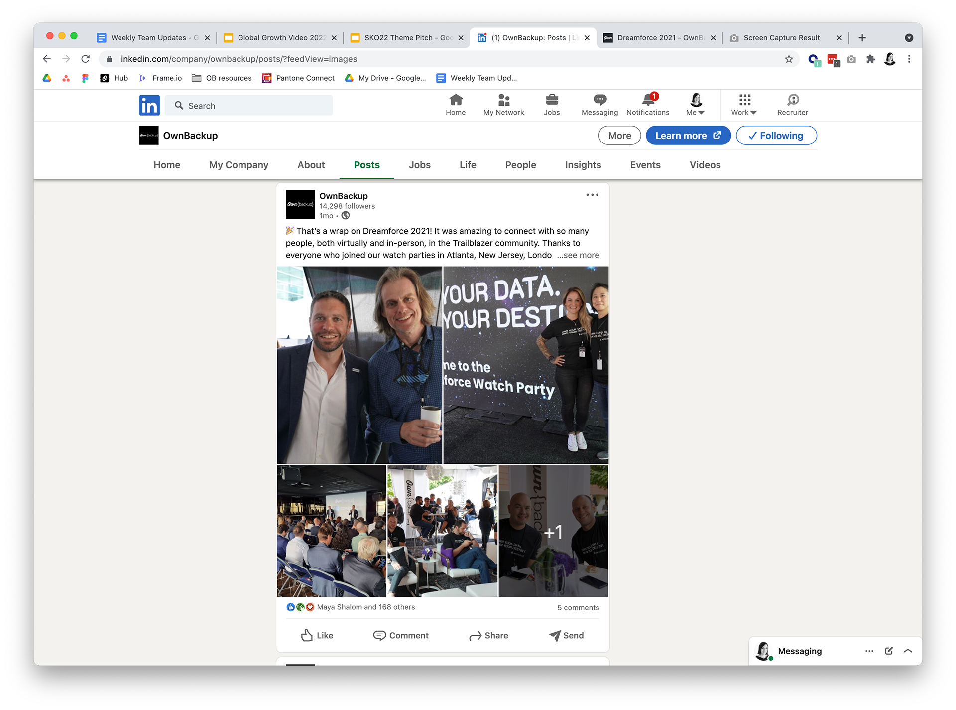Screen dimensions: 956x710
Task: Select the About tab
Action: 311,165
